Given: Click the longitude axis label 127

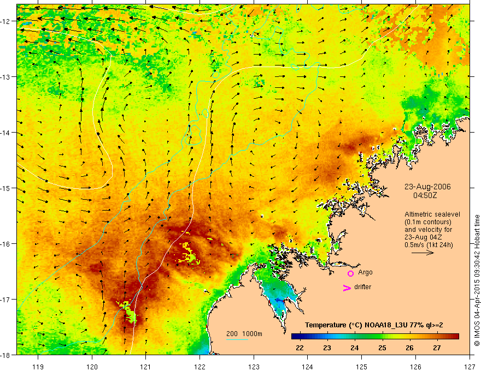Looking at the screenshot, I should coord(470,367).
